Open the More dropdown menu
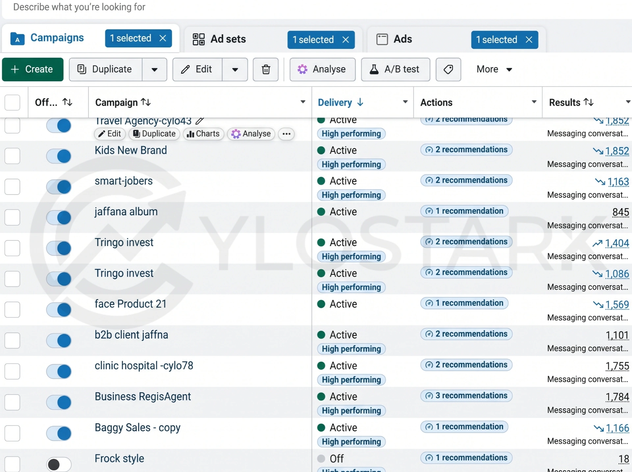This screenshot has width=632, height=472. [494, 69]
